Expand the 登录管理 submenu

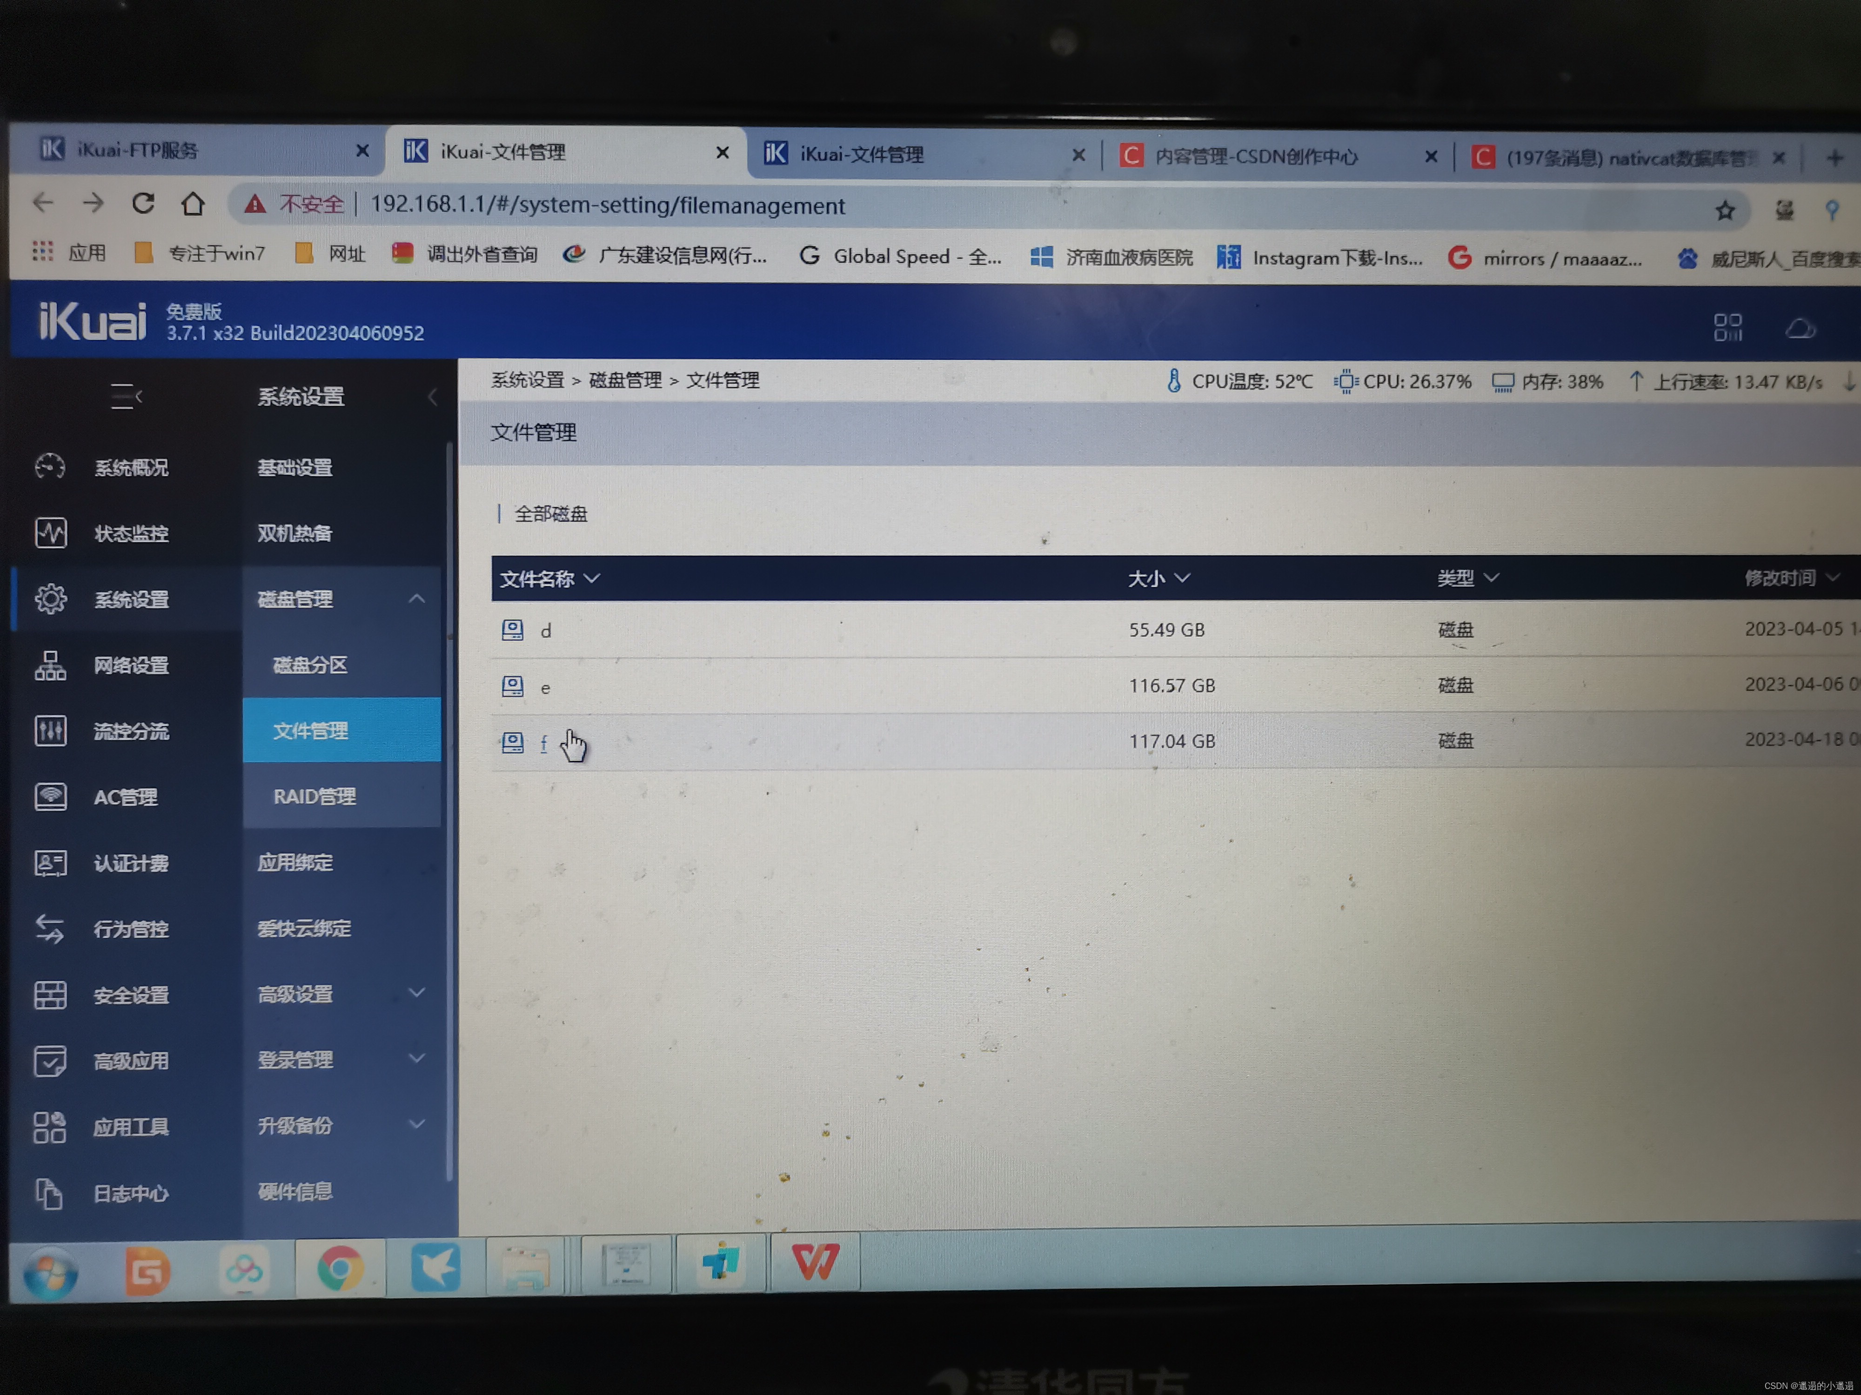416,1059
